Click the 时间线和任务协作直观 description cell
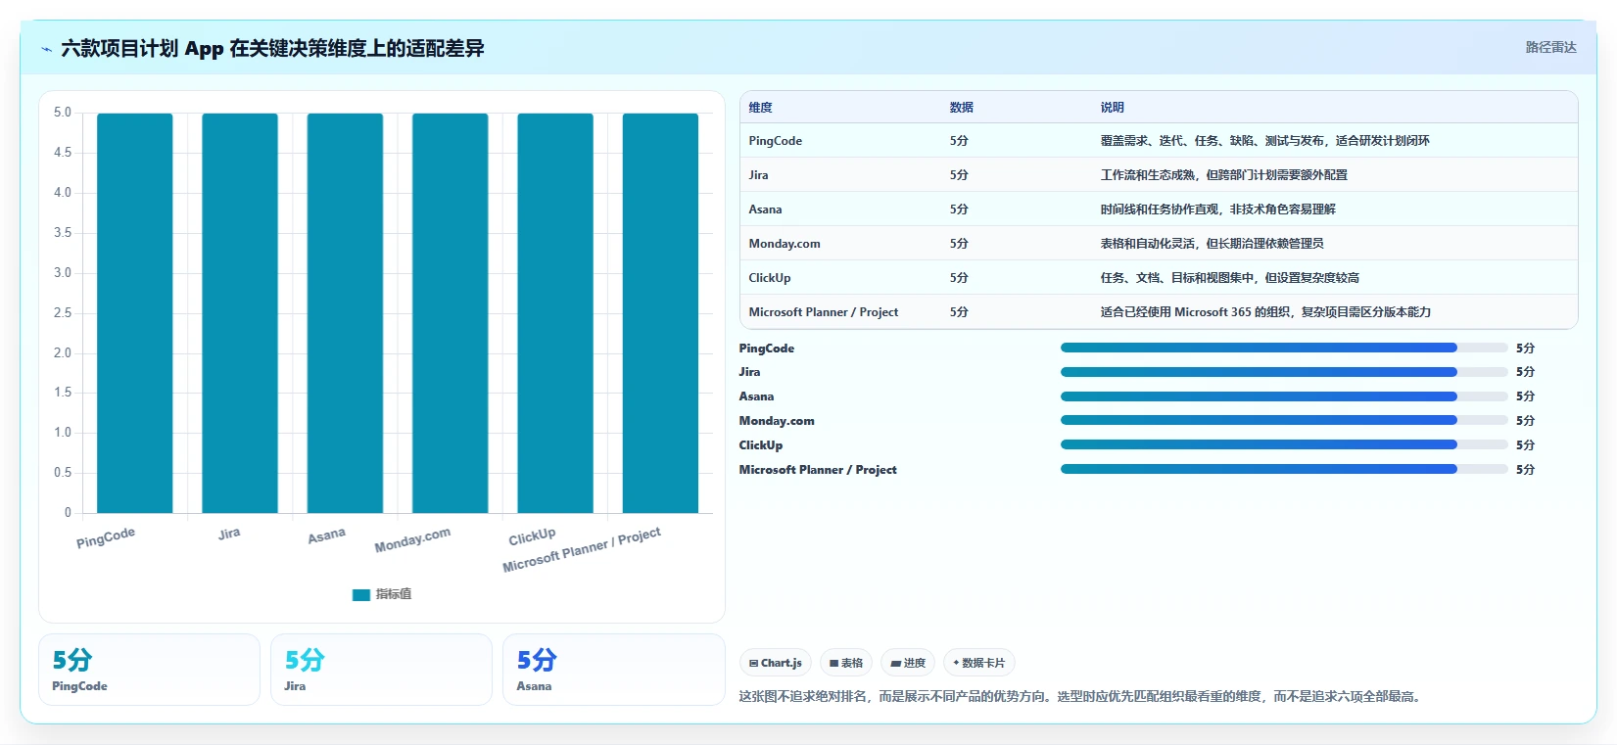1617x745 pixels. tap(1218, 210)
